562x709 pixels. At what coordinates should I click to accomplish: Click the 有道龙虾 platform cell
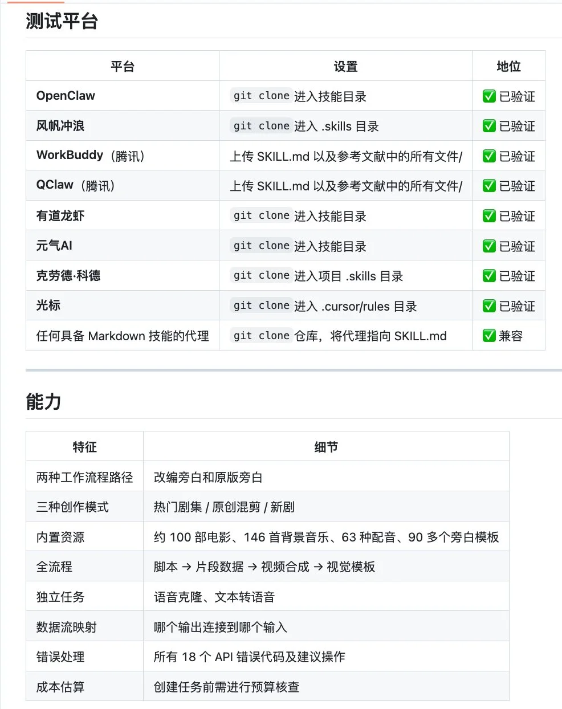(x=123, y=215)
